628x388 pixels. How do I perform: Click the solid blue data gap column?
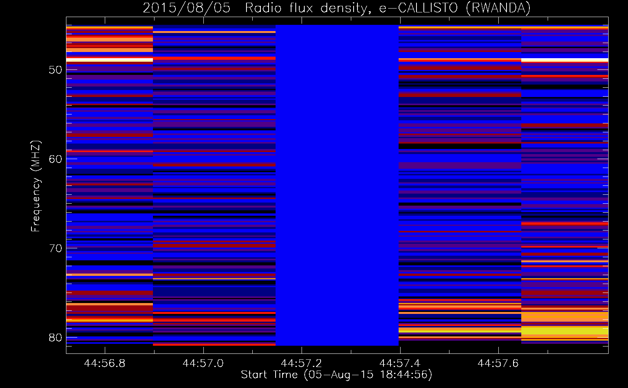click(337, 185)
